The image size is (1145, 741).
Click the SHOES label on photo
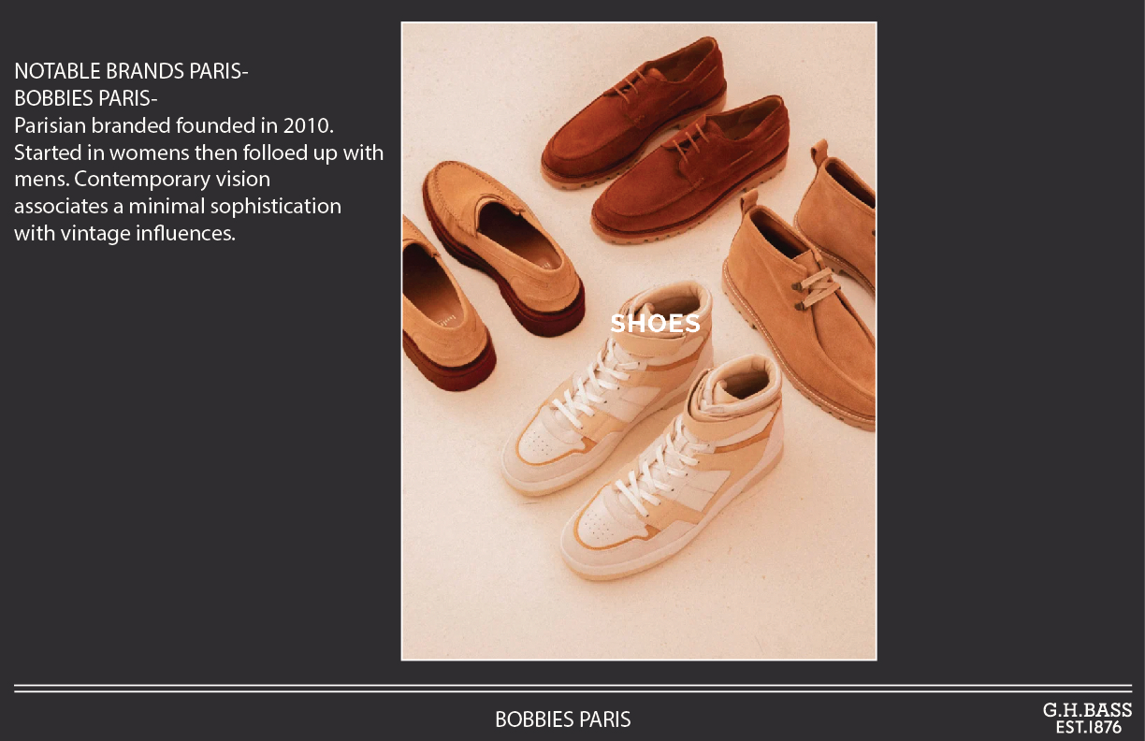[655, 324]
